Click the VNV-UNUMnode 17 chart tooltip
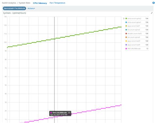 60,114
